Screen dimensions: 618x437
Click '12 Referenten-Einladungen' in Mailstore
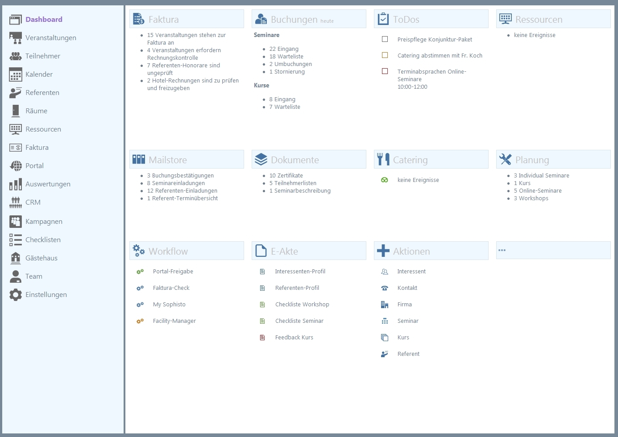coord(182,191)
